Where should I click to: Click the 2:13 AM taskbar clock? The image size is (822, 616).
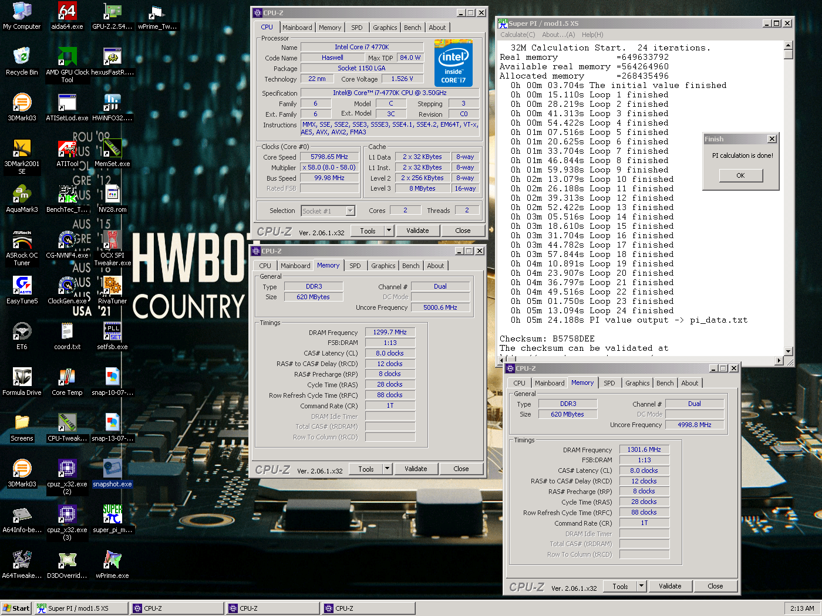pos(802,608)
